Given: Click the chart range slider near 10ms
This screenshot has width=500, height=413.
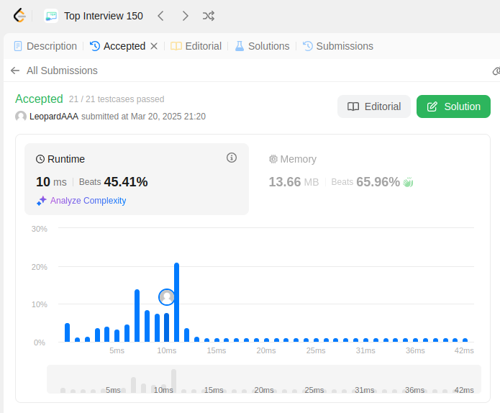Looking at the screenshot, I should tap(163, 379).
